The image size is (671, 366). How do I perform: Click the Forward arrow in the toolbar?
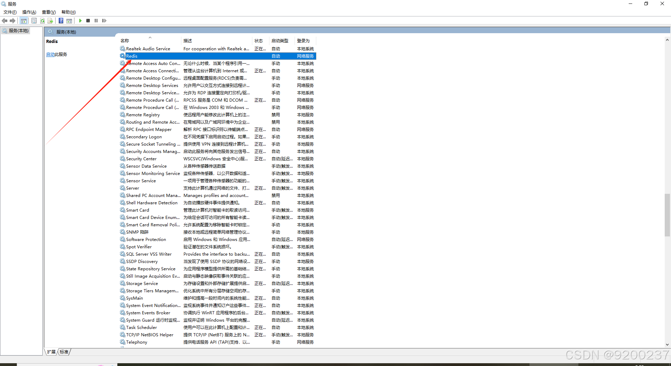13,21
